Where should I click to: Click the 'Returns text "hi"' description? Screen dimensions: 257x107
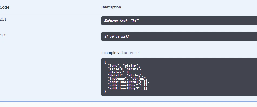pyautogui.click(x=121, y=21)
